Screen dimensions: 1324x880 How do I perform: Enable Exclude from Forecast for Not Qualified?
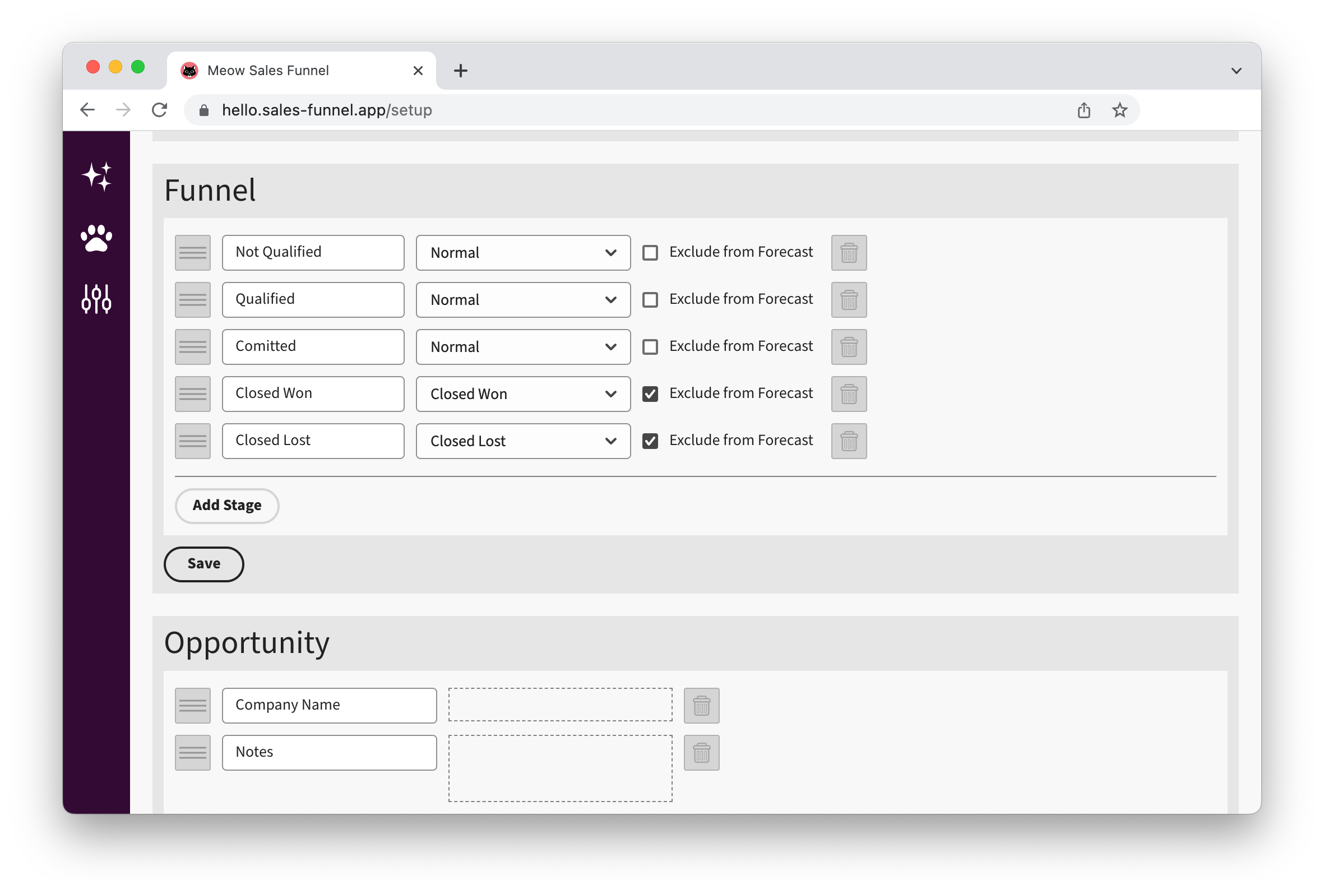pyautogui.click(x=650, y=253)
